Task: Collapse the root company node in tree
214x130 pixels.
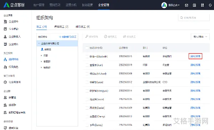Action: click(x=39, y=44)
